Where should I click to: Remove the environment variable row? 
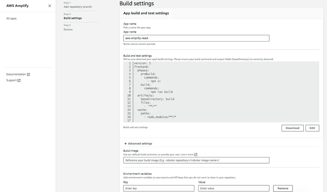(x=283, y=188)
